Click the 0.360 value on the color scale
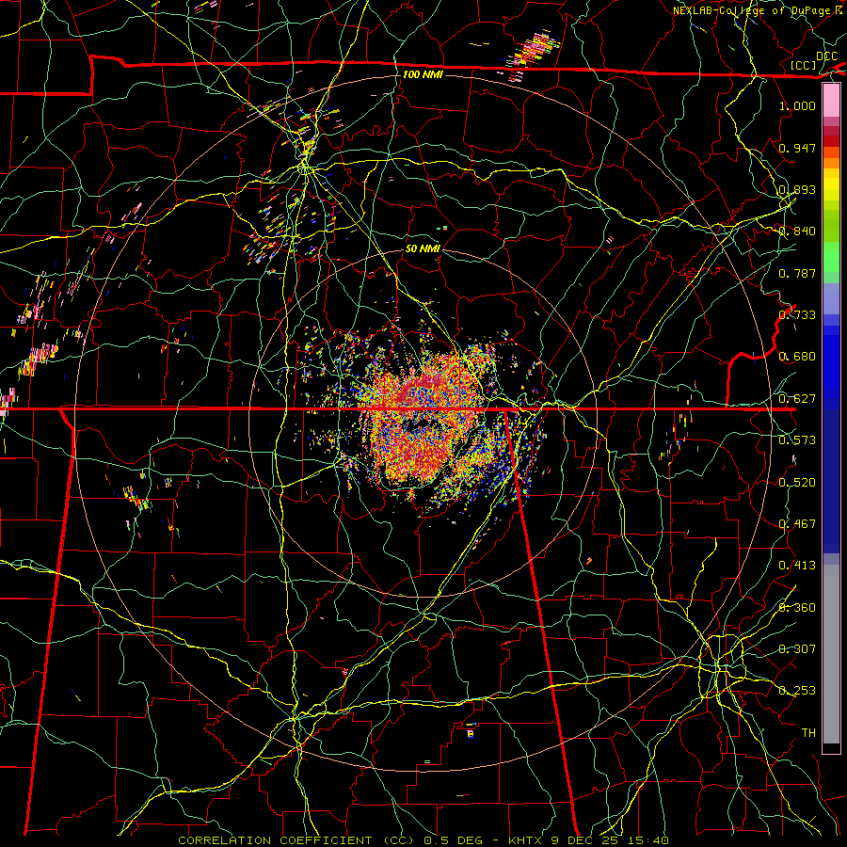The image size is (847, 847). (797, 607)
